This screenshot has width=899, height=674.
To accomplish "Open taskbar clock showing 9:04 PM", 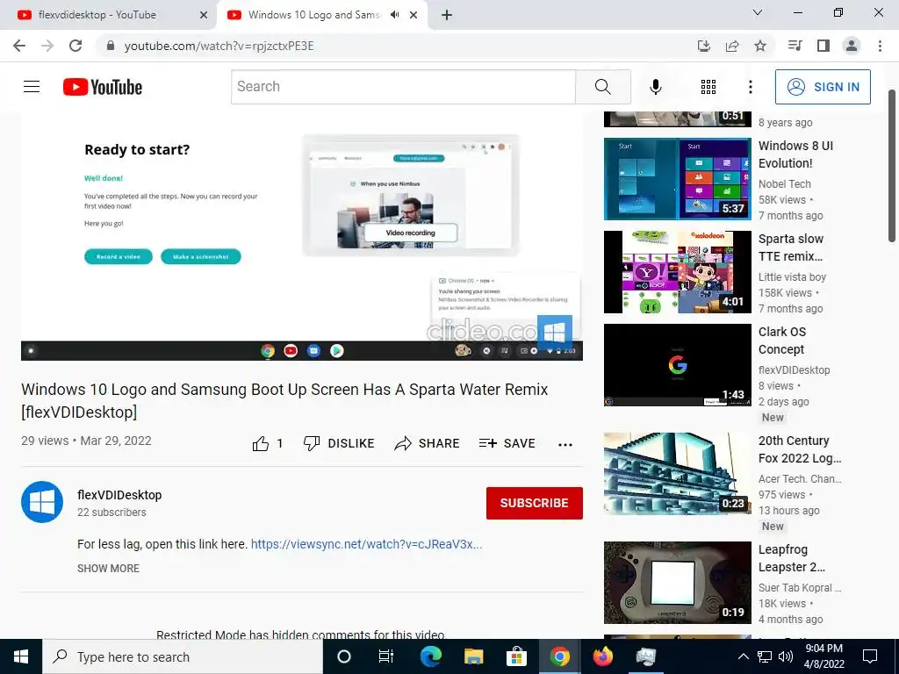I will 823,656.
